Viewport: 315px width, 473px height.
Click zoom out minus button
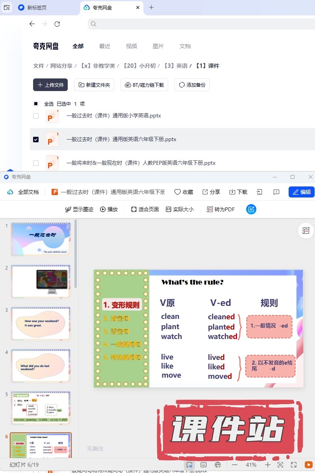pyautogui.click(x=235, y=465)
